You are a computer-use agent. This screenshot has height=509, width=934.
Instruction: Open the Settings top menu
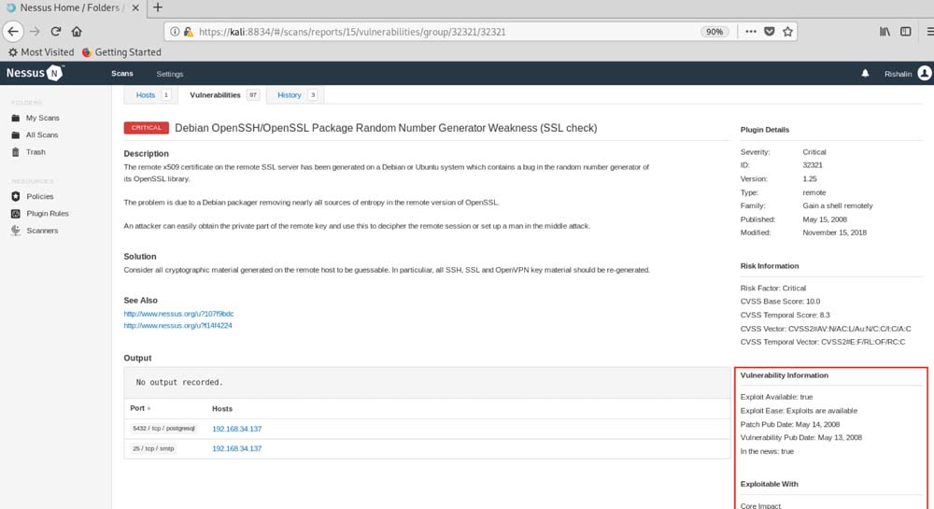pos(170,74)
